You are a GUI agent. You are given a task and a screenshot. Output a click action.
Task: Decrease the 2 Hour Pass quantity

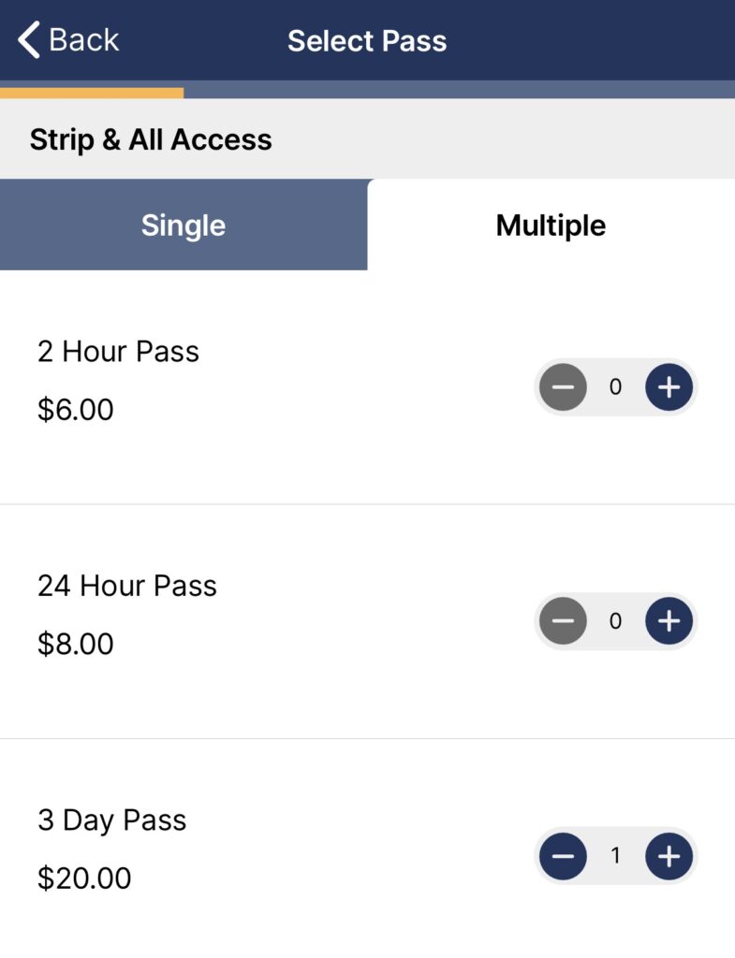[x=563, y=386]
